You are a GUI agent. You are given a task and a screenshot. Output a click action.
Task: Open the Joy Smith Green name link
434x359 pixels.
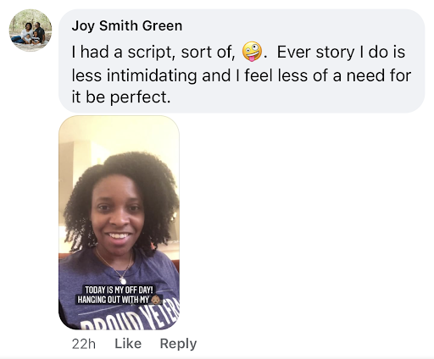tap(127, 26)
